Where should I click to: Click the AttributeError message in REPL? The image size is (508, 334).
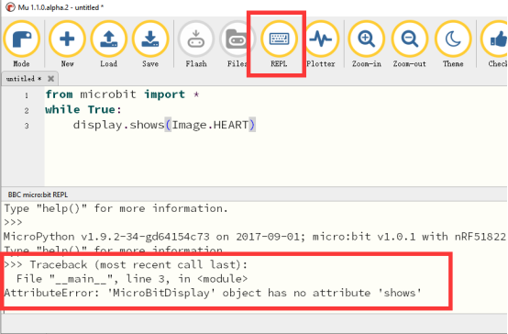213,293
